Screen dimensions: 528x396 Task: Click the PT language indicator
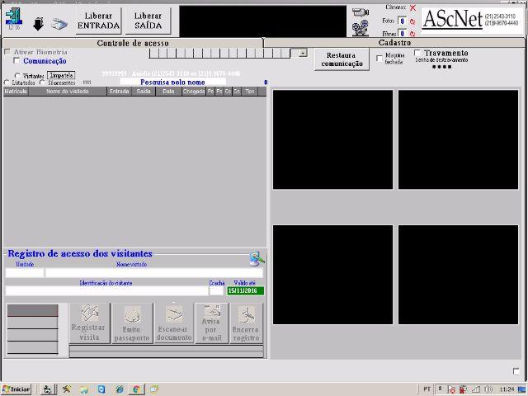[x=427, y=389]
